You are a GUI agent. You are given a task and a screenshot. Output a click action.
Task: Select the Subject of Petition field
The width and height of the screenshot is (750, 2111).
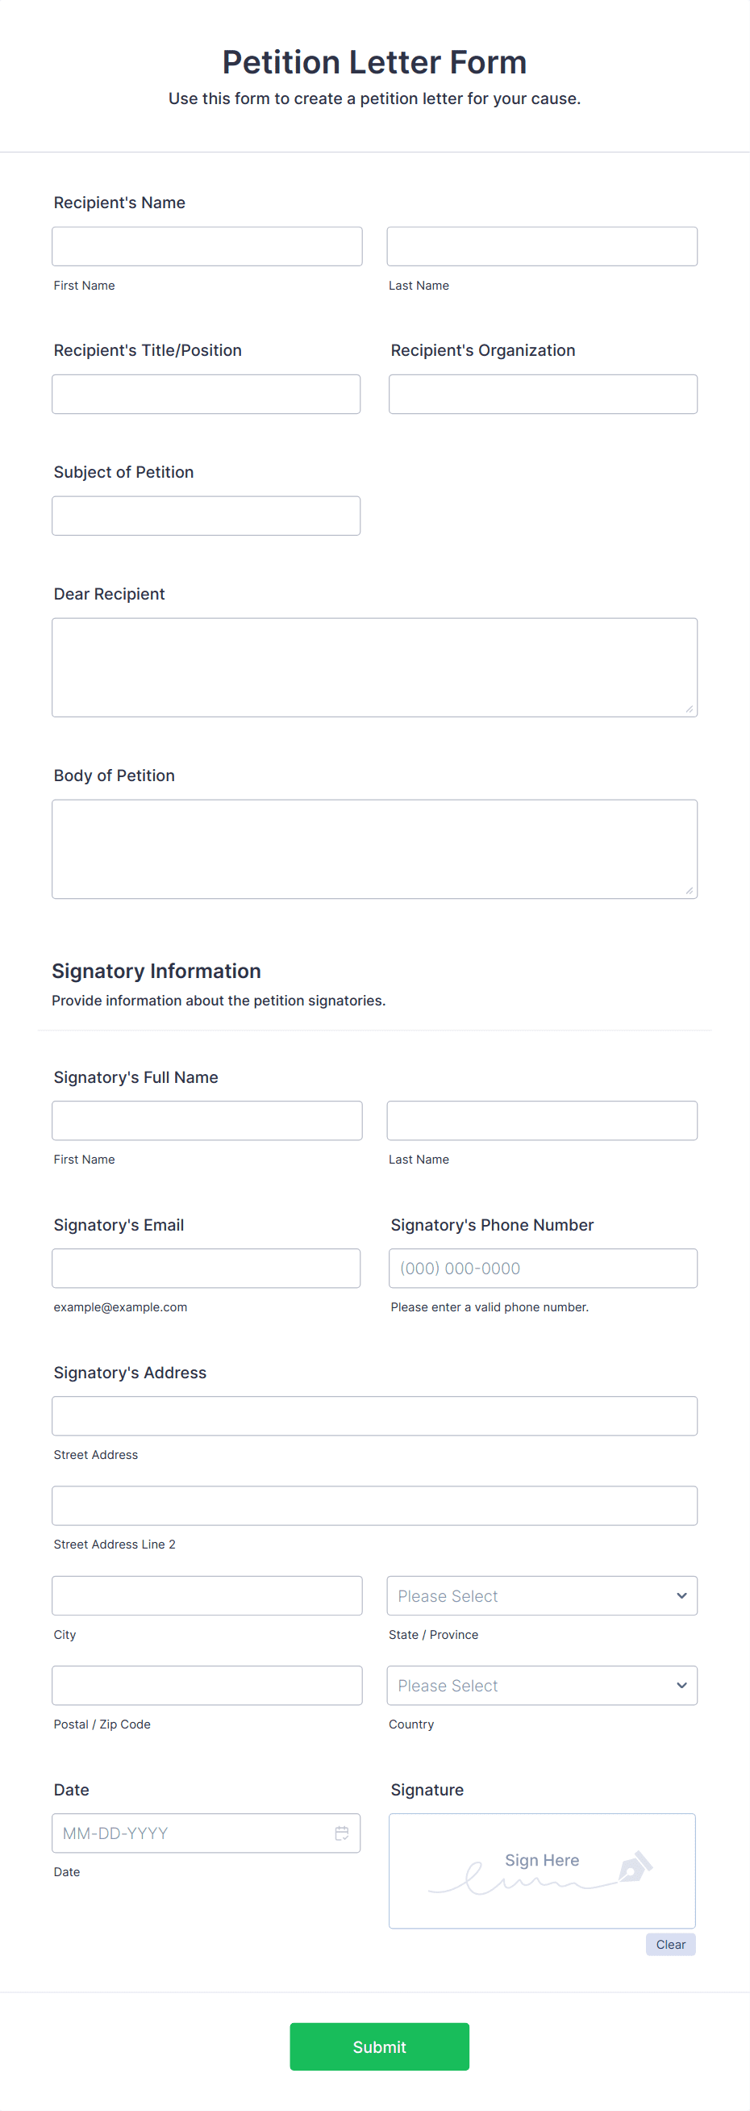206,516
